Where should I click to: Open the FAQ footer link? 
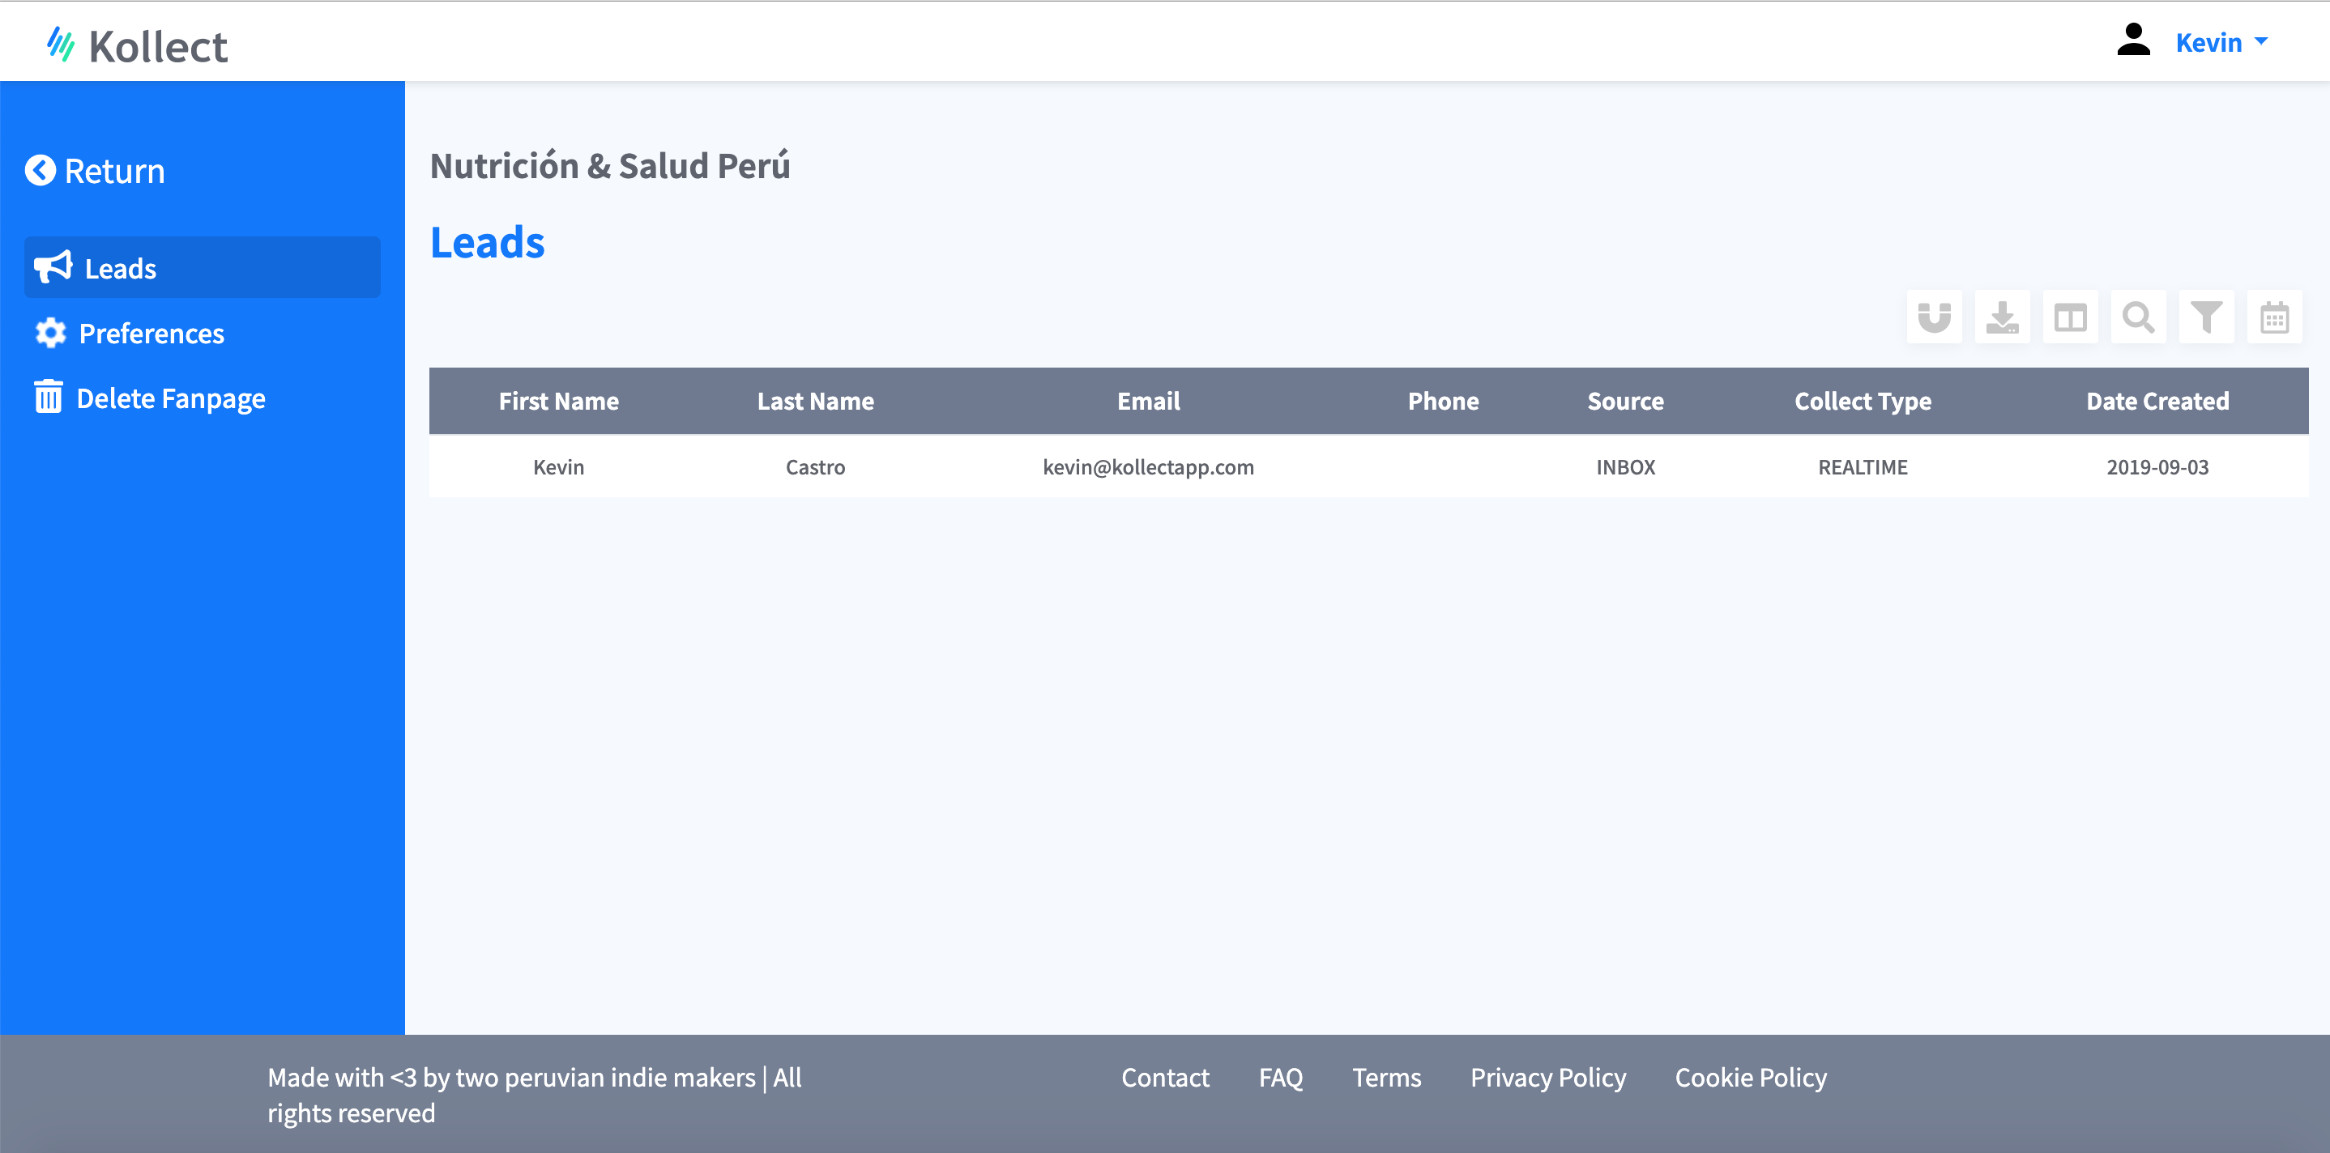click(1280, 1077)
